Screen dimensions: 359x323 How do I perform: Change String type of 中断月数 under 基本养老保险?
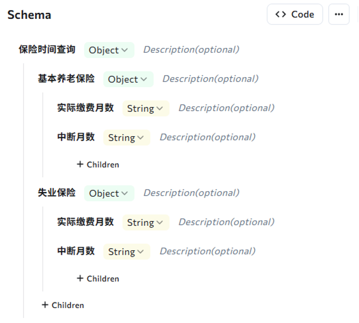coord(126,138)
